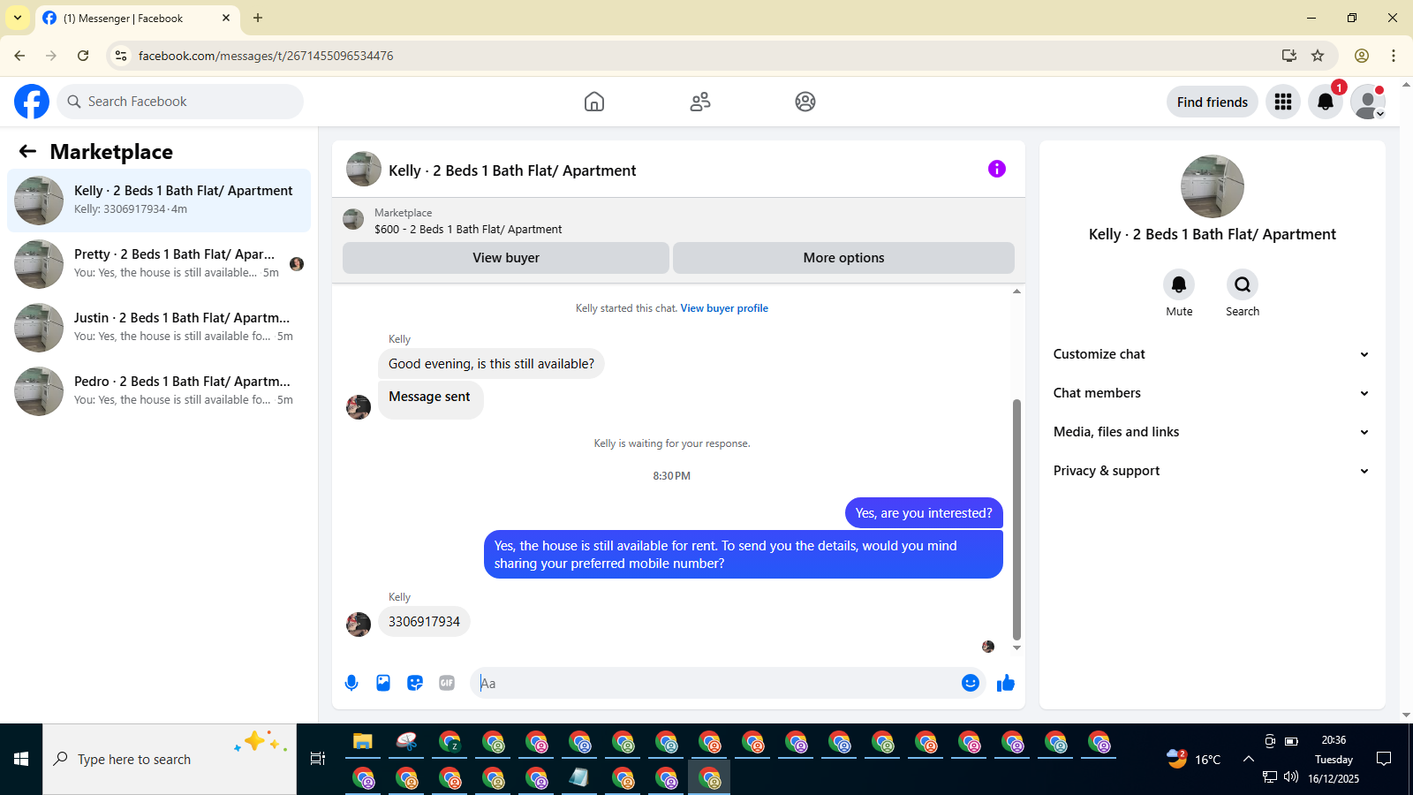Viewport: 1413px width, 795px height.
Task: Click chat scrollbar up arrow
Action: pos(1016,291)
